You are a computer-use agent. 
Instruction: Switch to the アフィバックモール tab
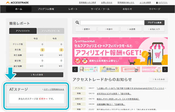(x=51, y=31)
